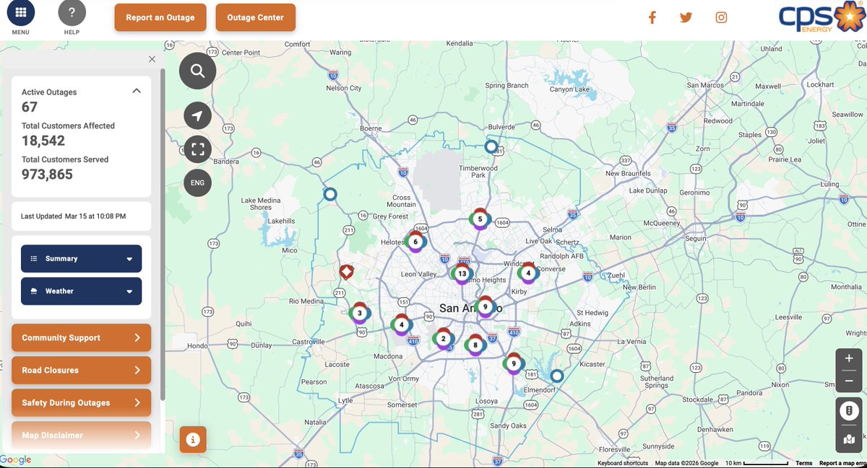This screenshot has height=468, width=867.
Task: Click the Google logo on the map
Action: pyautogui.click(x=16, y=460)
